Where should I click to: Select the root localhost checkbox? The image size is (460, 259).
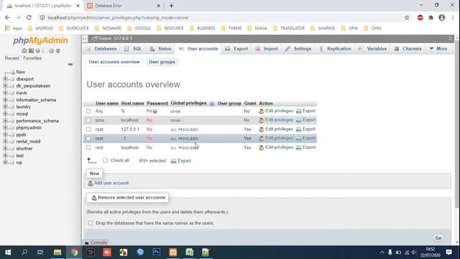coord(88,147)
